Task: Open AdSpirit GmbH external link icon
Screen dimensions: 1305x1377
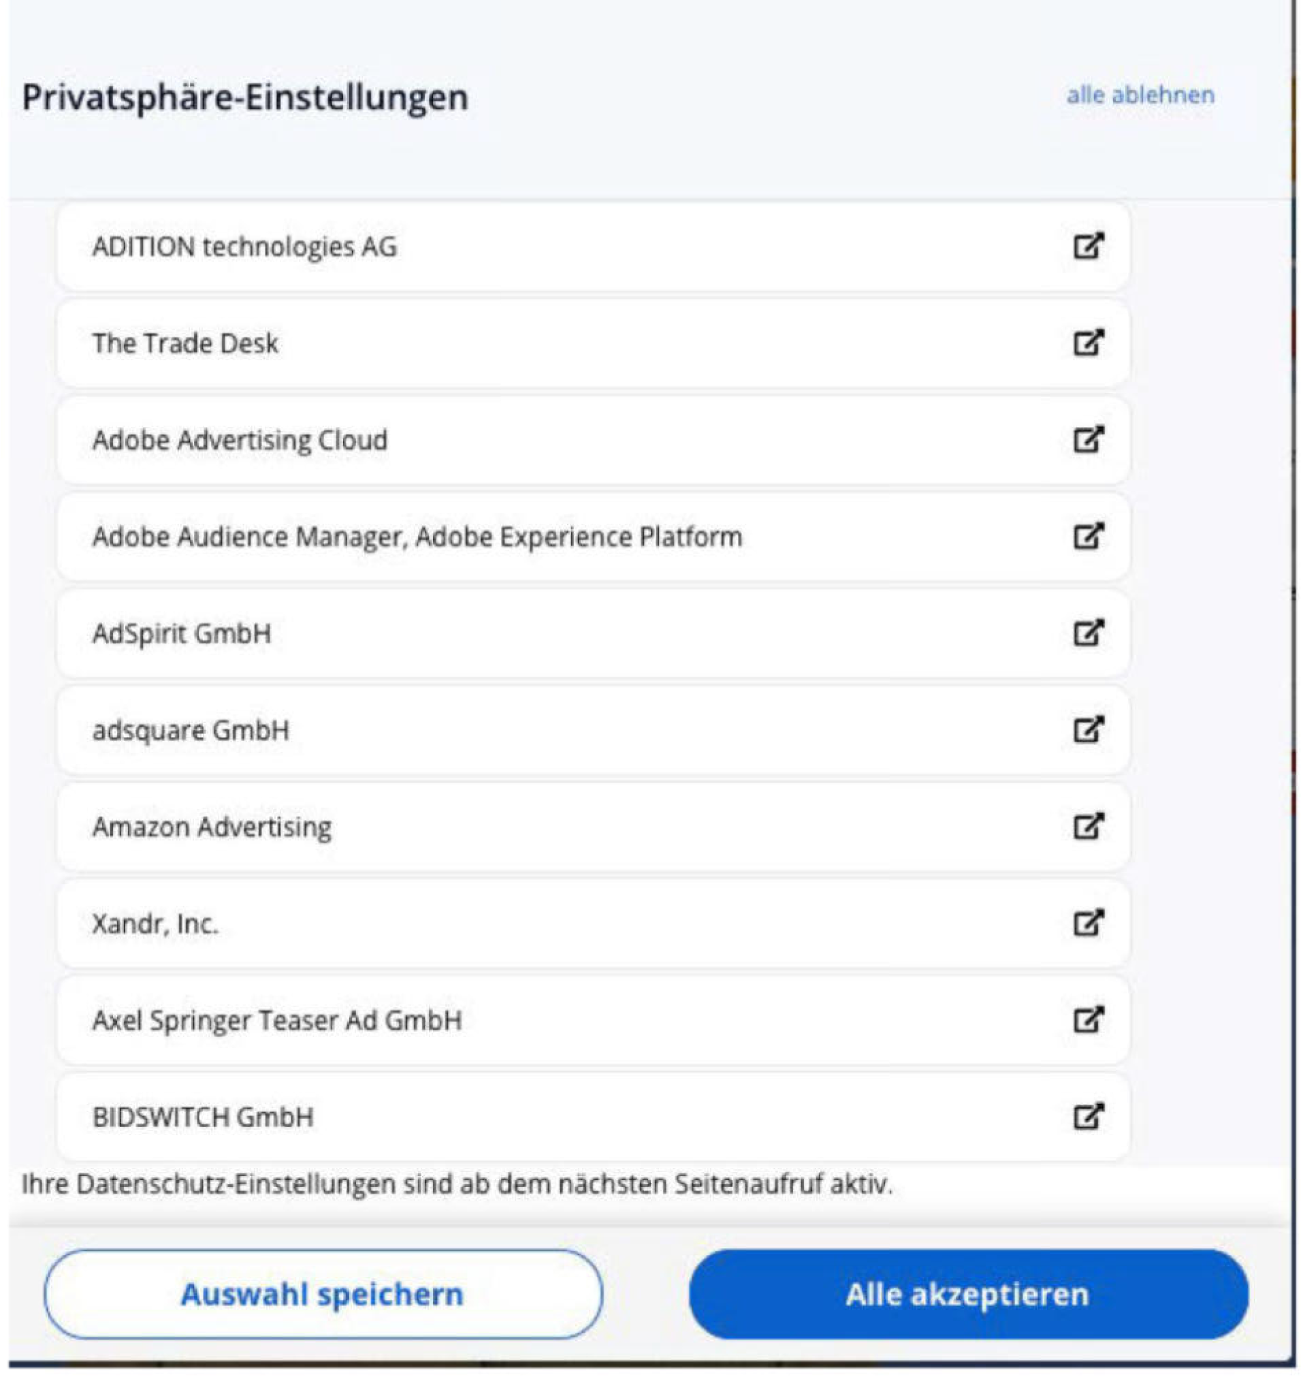Action: pos(1088,633)
